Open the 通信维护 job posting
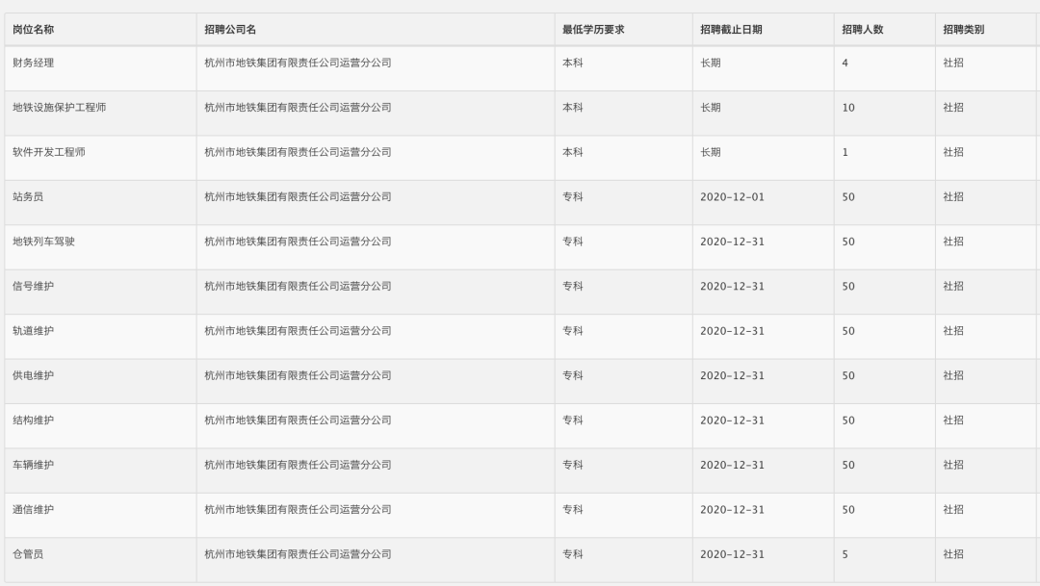 (33, 510)
